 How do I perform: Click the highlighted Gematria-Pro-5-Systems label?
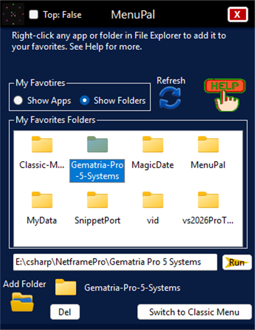click(x=97, y=171)
